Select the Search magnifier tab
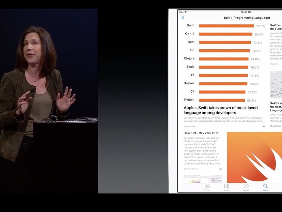Screen dimensions: 282x212 click(x=266, y=187)
